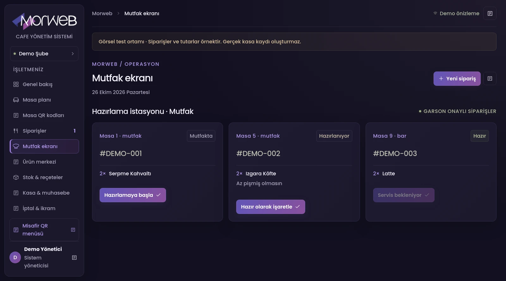Viewport: 506px width, 281px height.
Task: Click the Ürün merkezi icon
Action: click(x=16, y=162)
